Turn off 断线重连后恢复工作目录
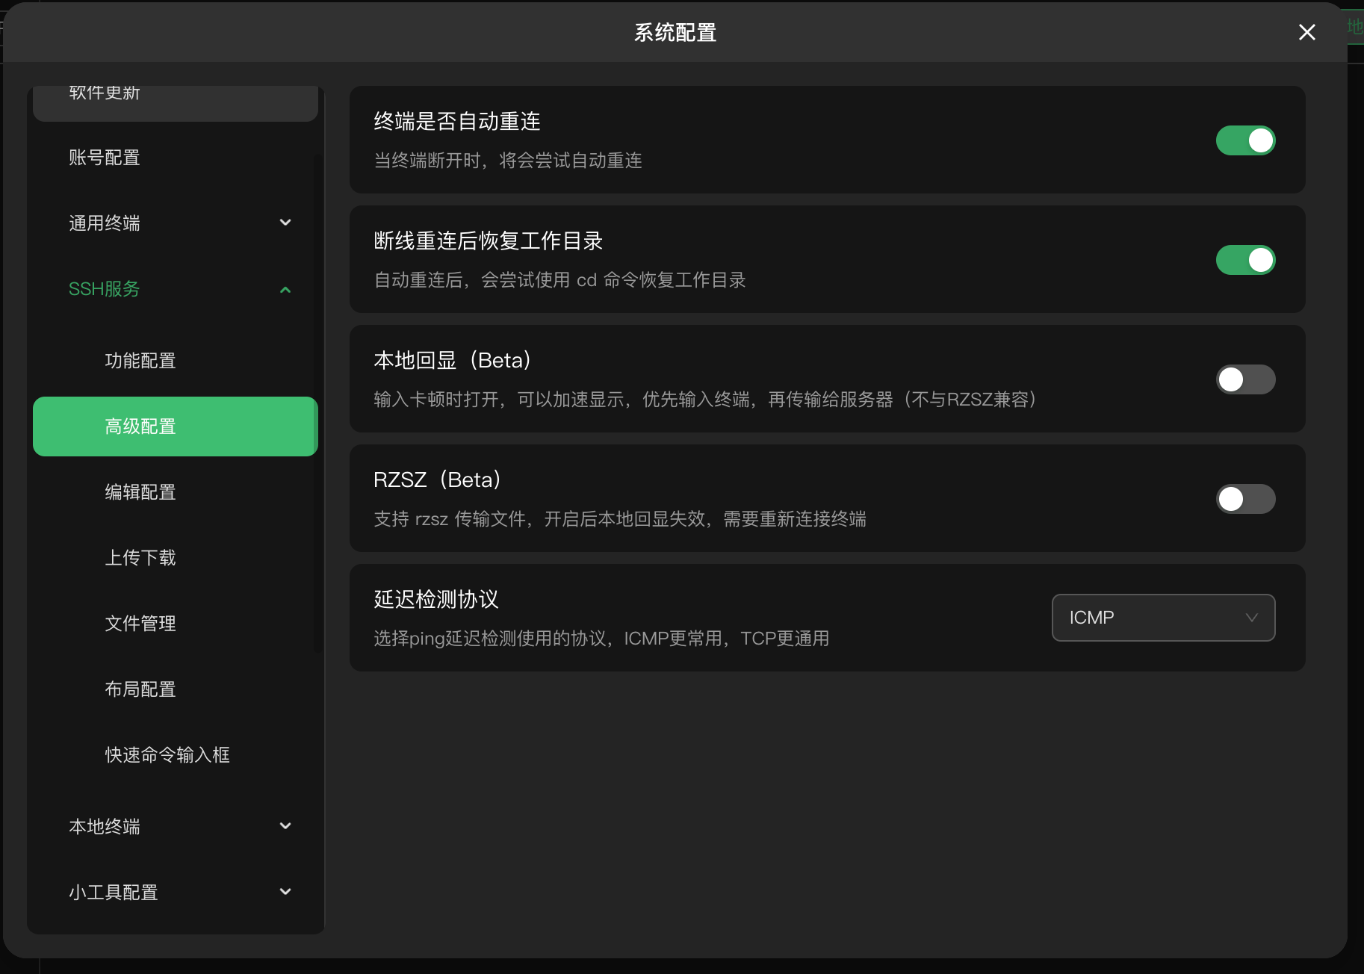Viewport: 1364px width, 974px height. [1244, 259]
